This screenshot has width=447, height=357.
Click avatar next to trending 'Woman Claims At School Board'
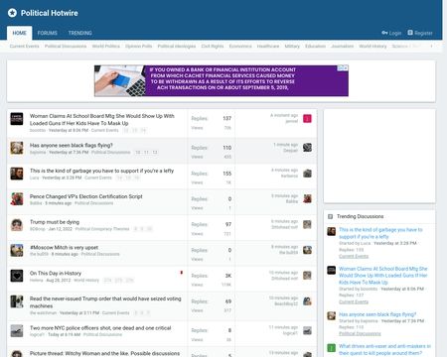pos(332,271)
